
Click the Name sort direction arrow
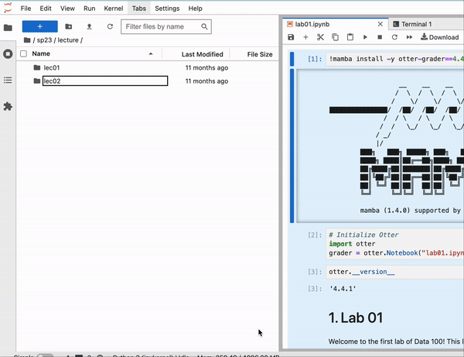[151, 53]
